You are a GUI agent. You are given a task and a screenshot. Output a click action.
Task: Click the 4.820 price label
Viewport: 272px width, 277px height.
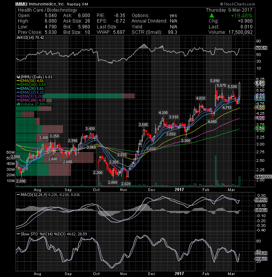[x=201, y=98]
